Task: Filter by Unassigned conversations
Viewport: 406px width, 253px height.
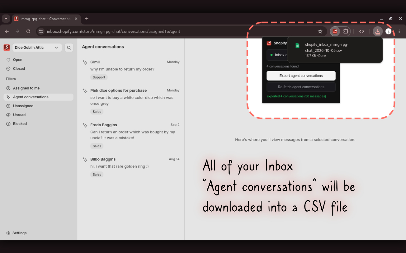Action: [x=38, y=106]
